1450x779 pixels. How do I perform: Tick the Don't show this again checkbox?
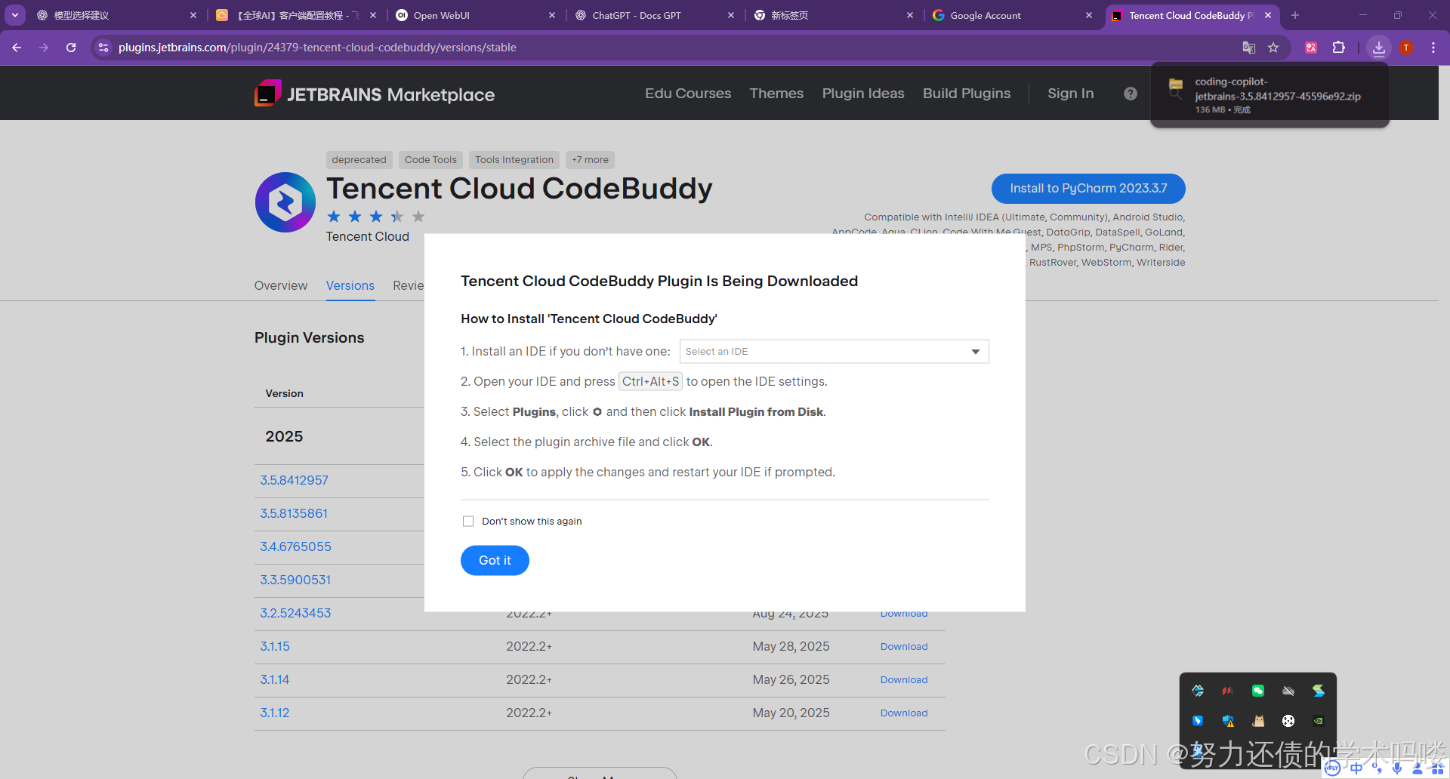(468, 522)
